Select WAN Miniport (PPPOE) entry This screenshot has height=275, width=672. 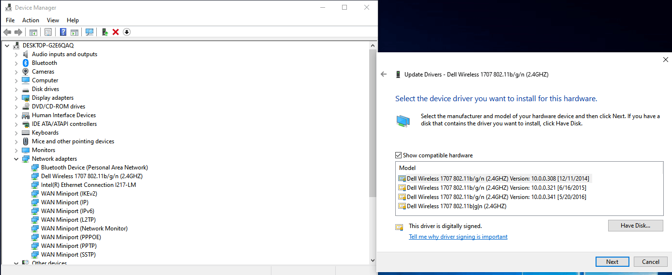[x=71, y=237]
